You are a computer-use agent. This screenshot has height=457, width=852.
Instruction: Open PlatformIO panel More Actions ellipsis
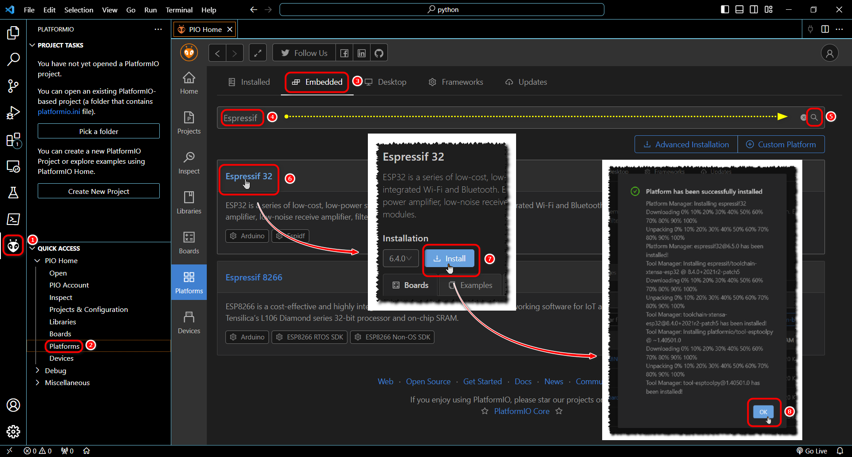(x=158, y=29)
